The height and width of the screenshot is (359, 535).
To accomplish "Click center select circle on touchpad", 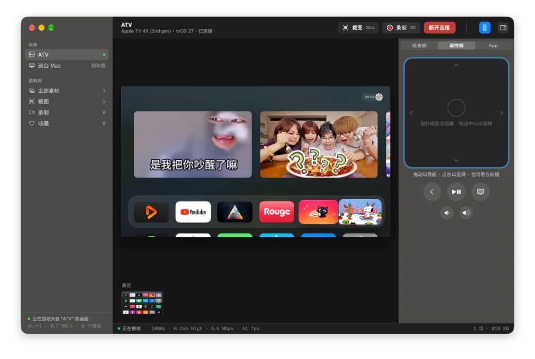I will click(x=456, y=108).
